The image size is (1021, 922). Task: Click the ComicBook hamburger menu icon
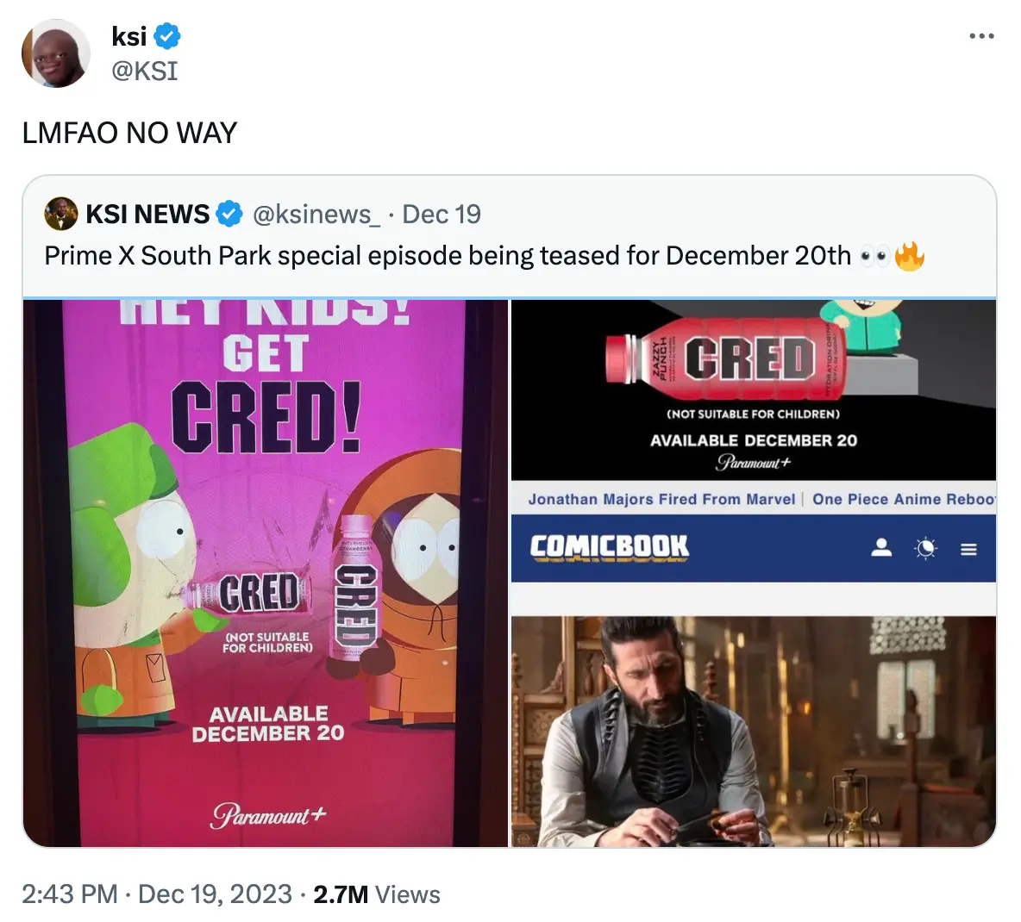click(968, 547)
